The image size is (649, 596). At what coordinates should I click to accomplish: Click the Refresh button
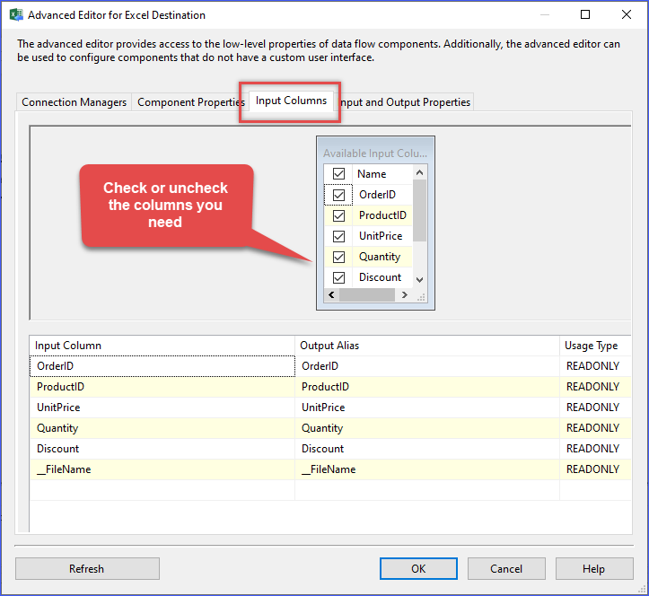point(87,569)
